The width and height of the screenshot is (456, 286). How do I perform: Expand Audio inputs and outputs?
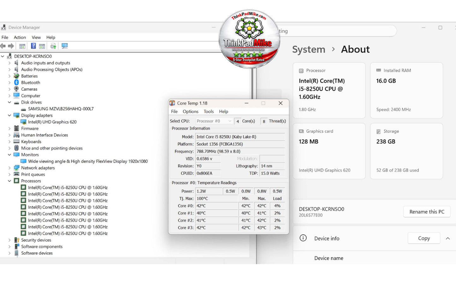coord(9,63)
